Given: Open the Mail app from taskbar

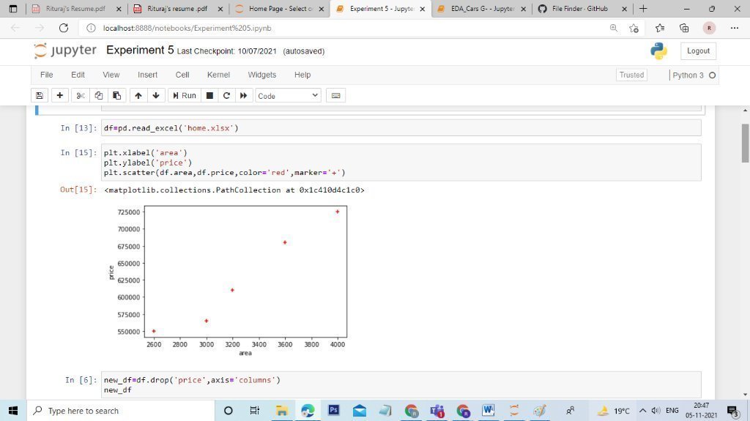Looking at the screenshot, I should 359,411.
